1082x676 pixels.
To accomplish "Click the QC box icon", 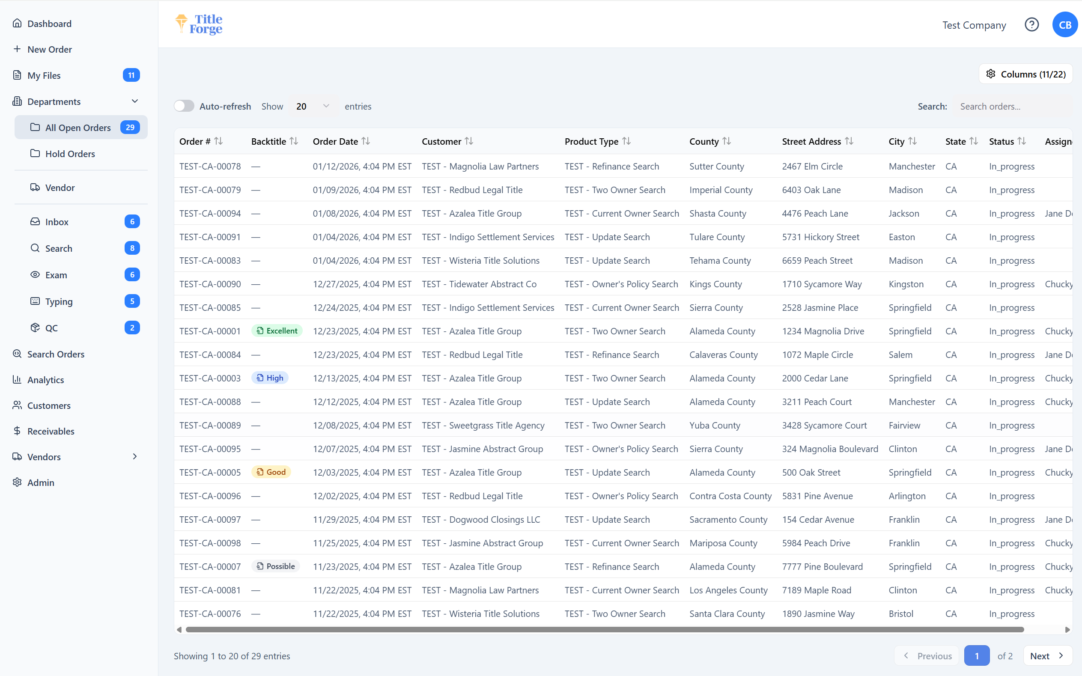I will [x=35, y=327].
